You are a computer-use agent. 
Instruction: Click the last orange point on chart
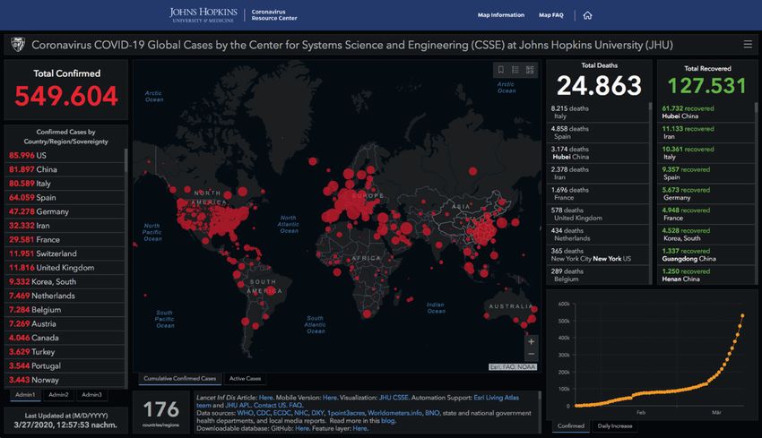tap(742, 315)
